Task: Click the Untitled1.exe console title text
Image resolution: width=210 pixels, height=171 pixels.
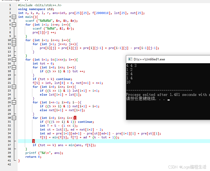Action: click(x=149, y=59)
